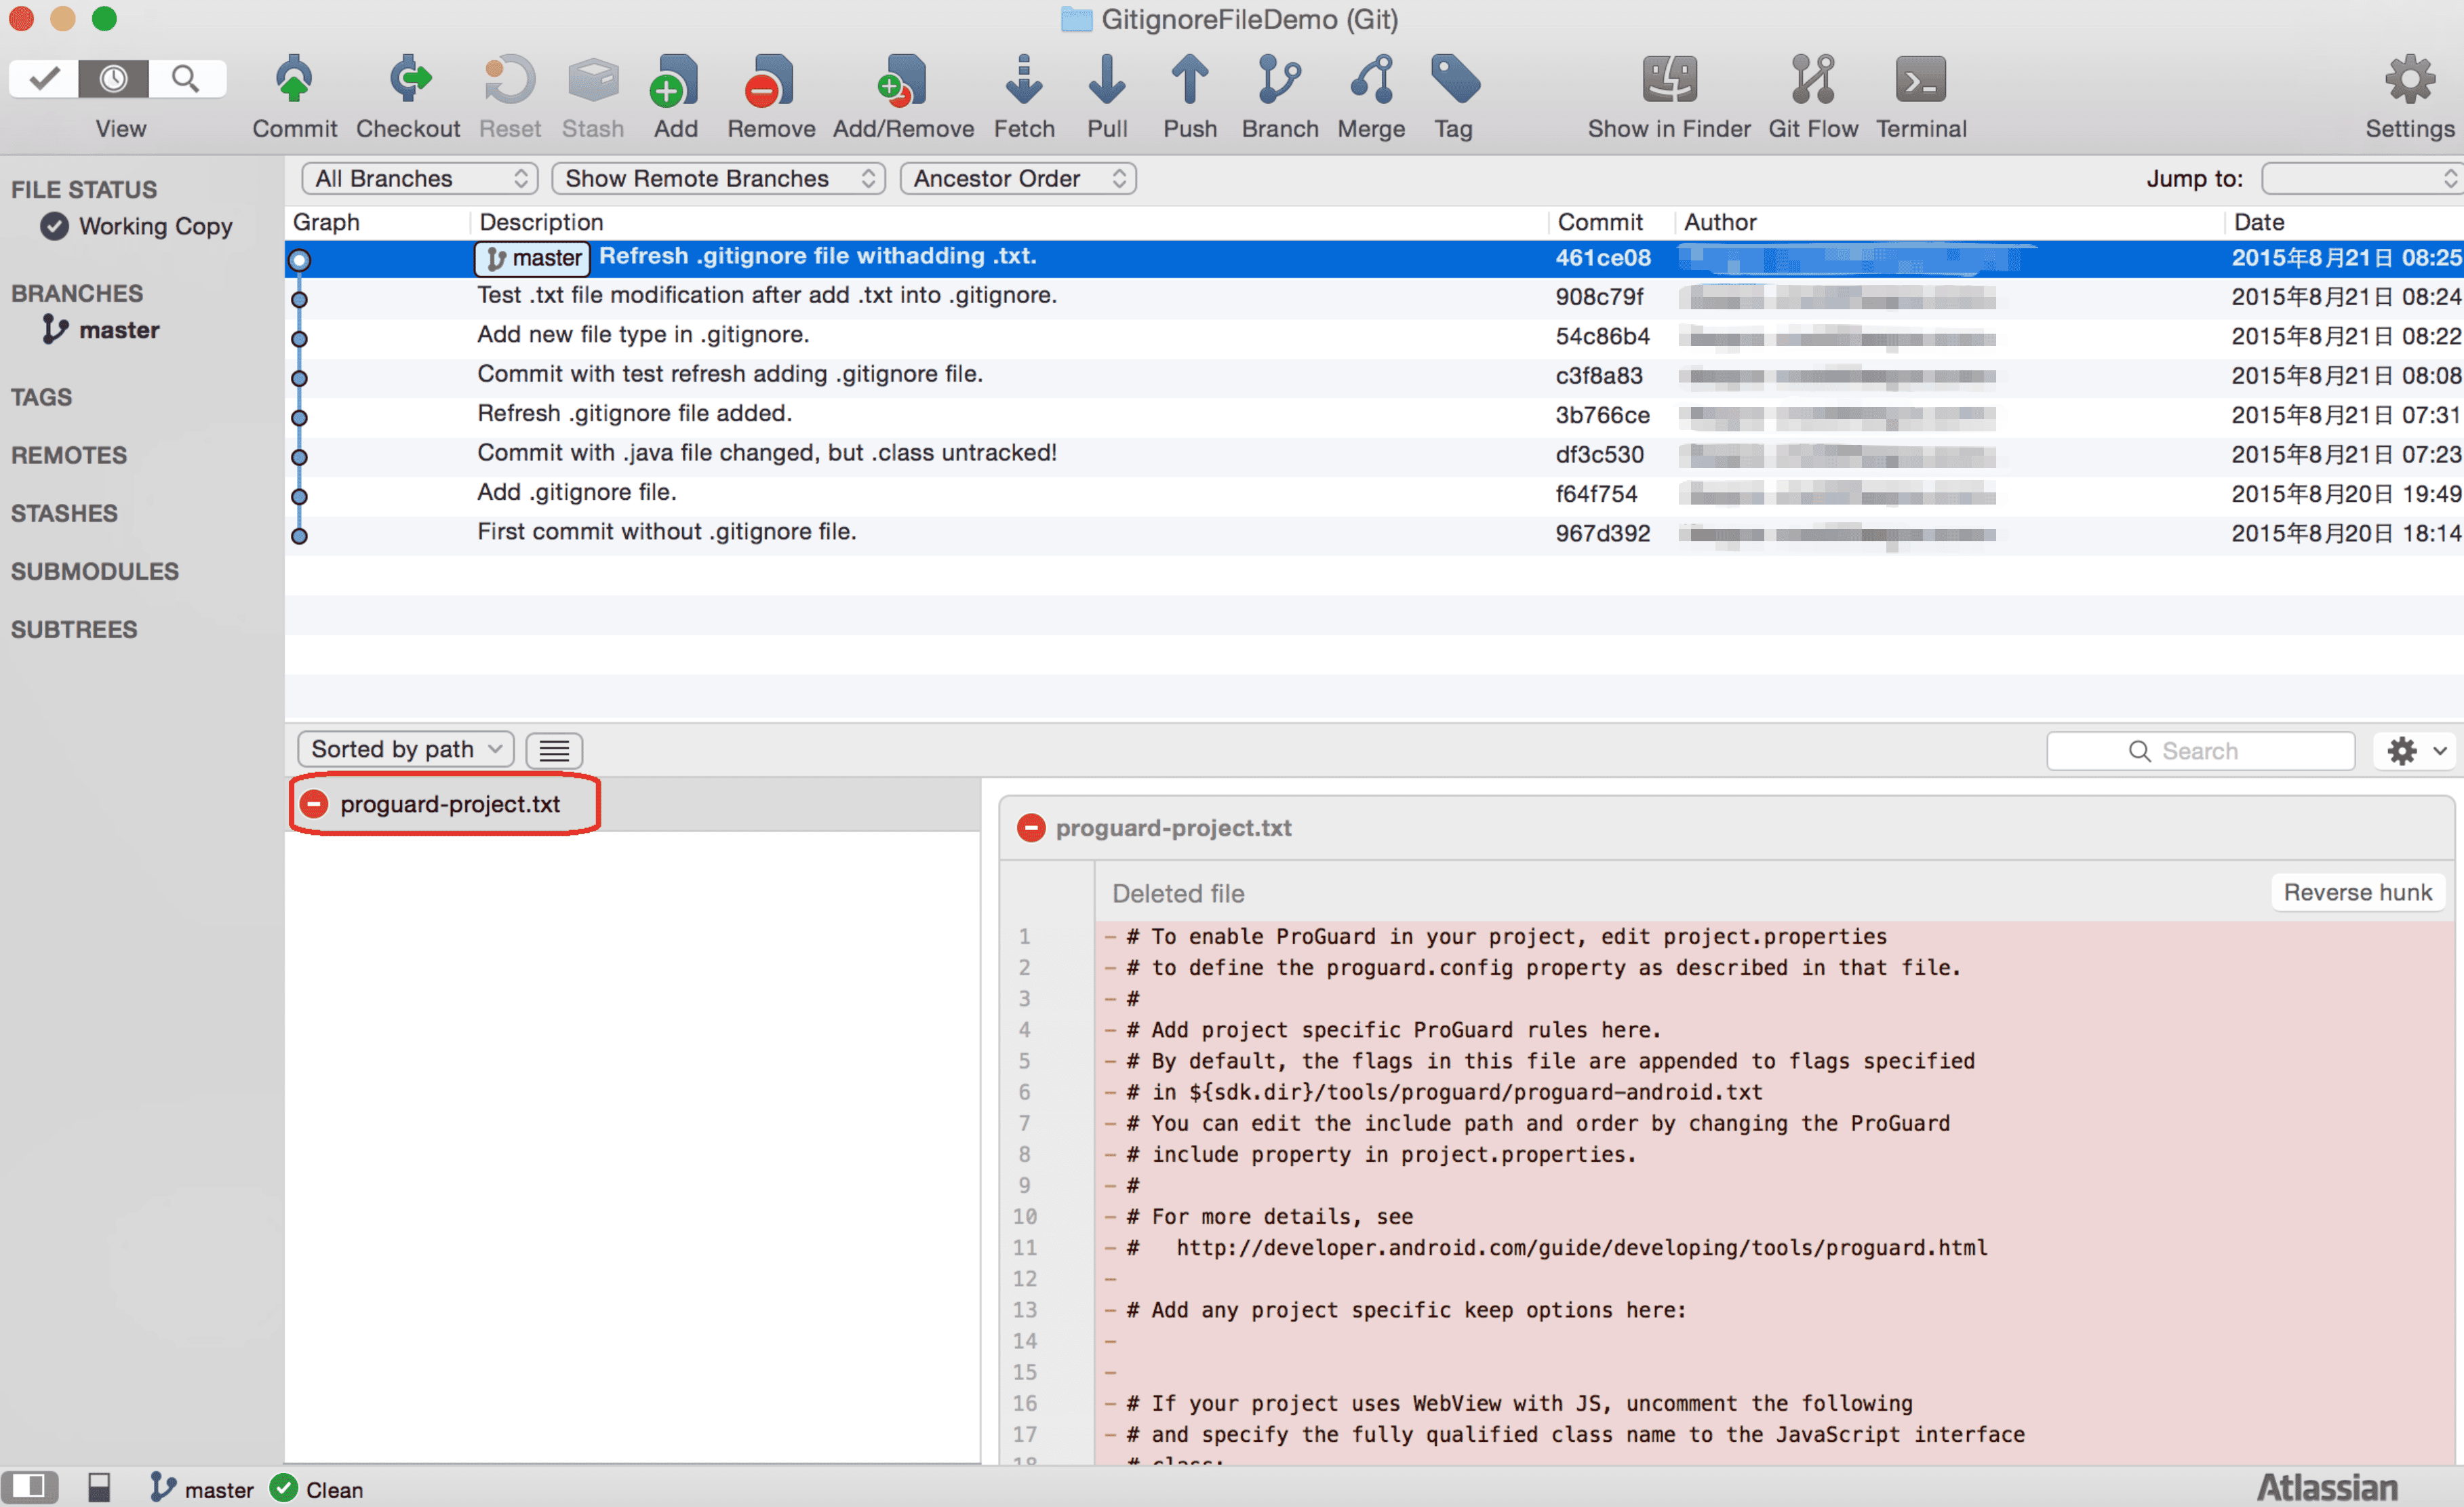Click the master branch indicator in status bar
The width and height of the screenshot is (2464, 1507).
(x=201, y=1488)
